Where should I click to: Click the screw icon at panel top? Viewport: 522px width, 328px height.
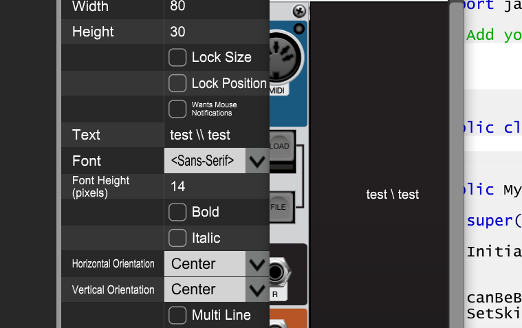pos(299,11)
